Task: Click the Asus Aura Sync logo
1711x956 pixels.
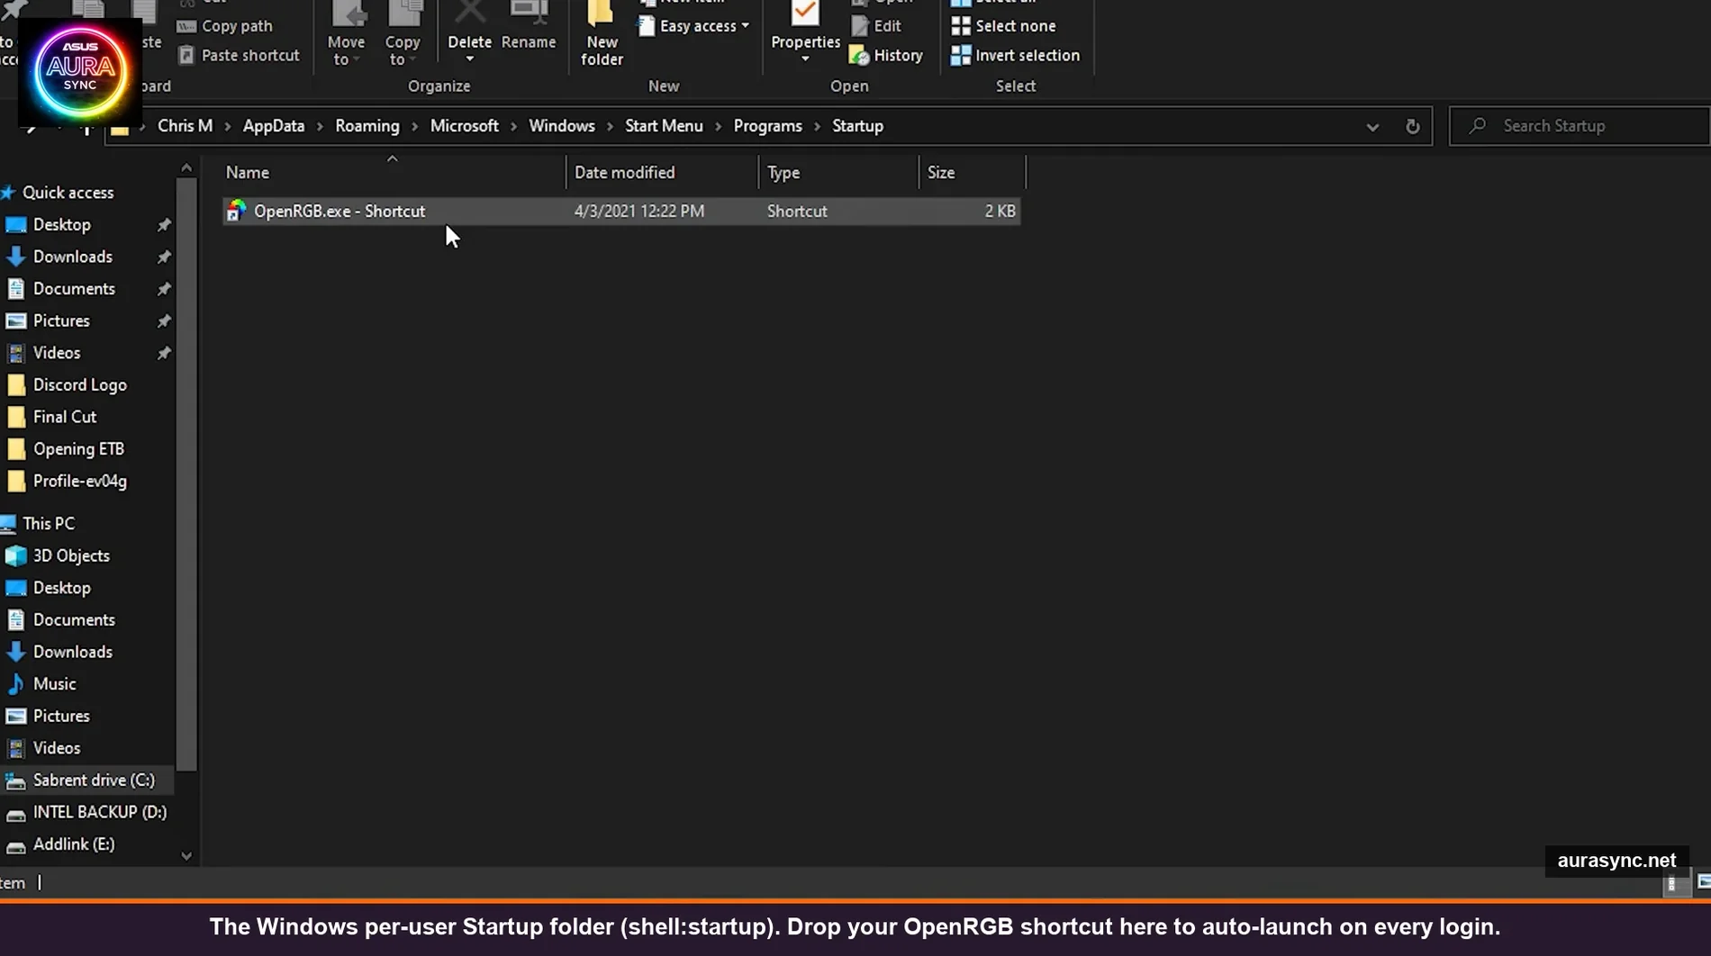Action: 79,72
